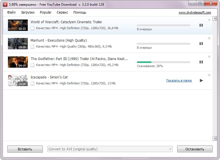Open the Сервис menu
This screenshot has height=160, width=220.
point(62,12)
